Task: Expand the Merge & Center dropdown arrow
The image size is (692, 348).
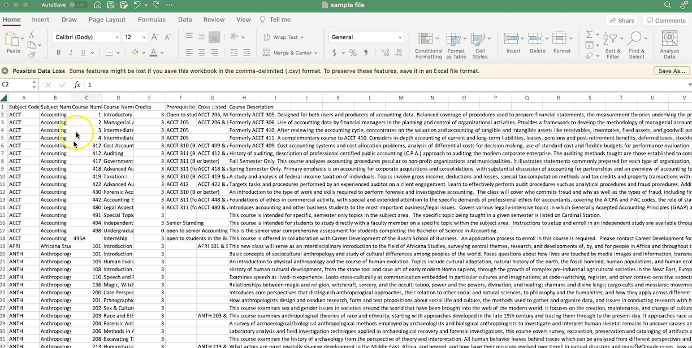Action: click(x=315, y=53)
